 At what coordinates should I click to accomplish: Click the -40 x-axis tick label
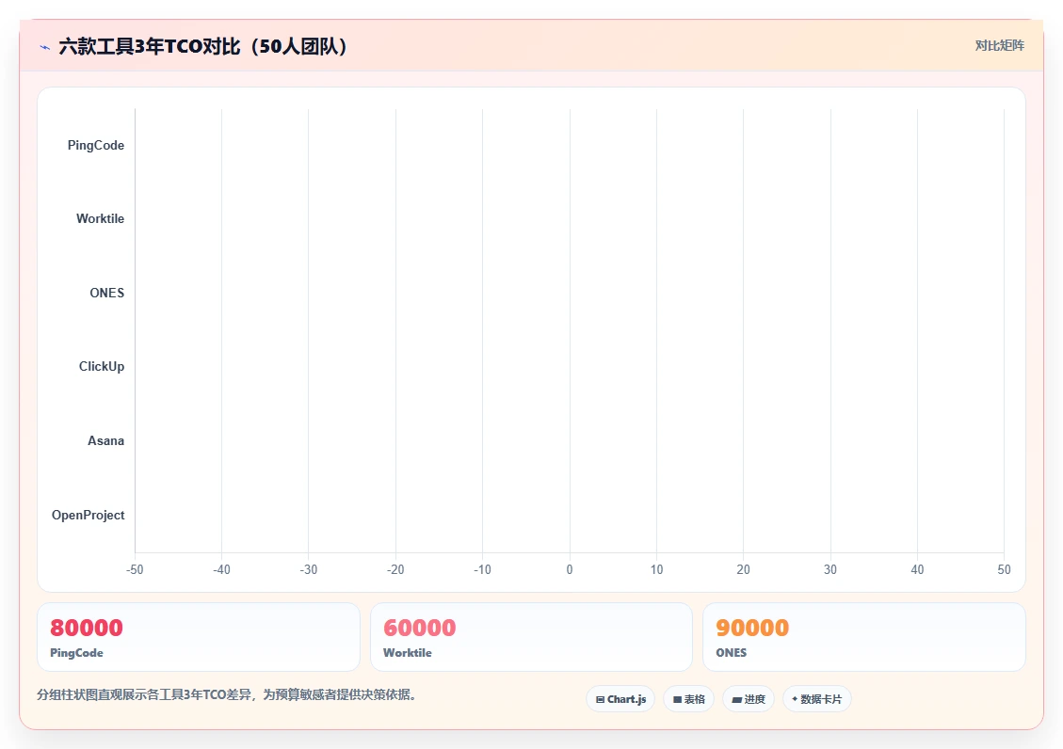[221, 569]
